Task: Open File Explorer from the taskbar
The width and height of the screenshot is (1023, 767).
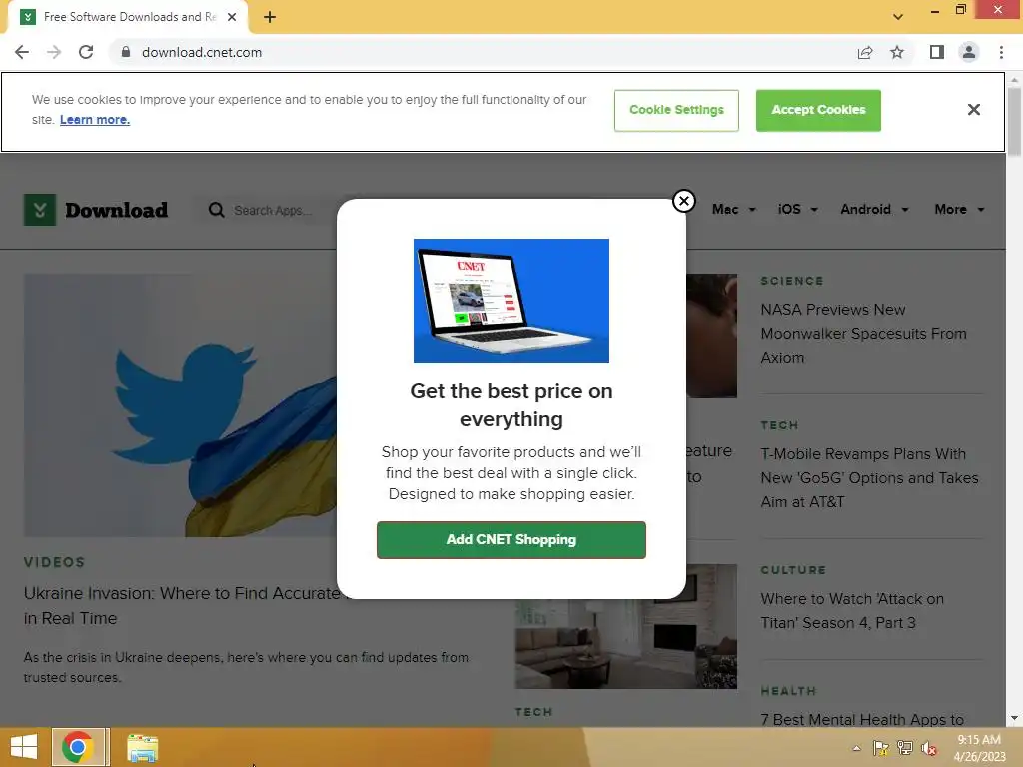Action: (142, 748)
